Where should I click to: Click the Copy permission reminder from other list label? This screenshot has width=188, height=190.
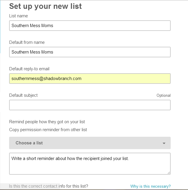tap(48, 130)
